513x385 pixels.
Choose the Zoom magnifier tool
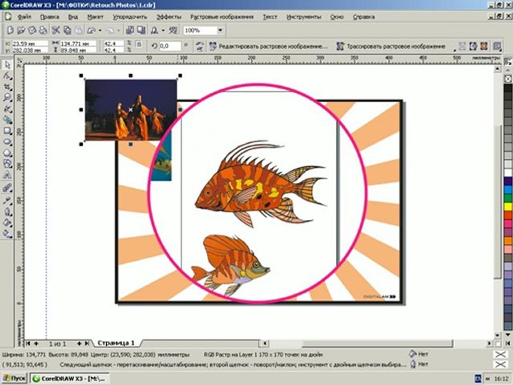click(7, 98)
